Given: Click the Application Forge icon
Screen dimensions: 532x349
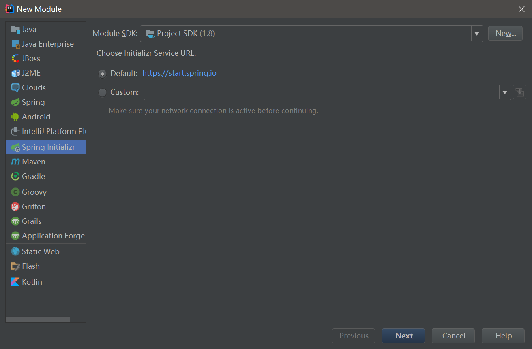Looking at the screenshot, I should (x=15, y=236).
